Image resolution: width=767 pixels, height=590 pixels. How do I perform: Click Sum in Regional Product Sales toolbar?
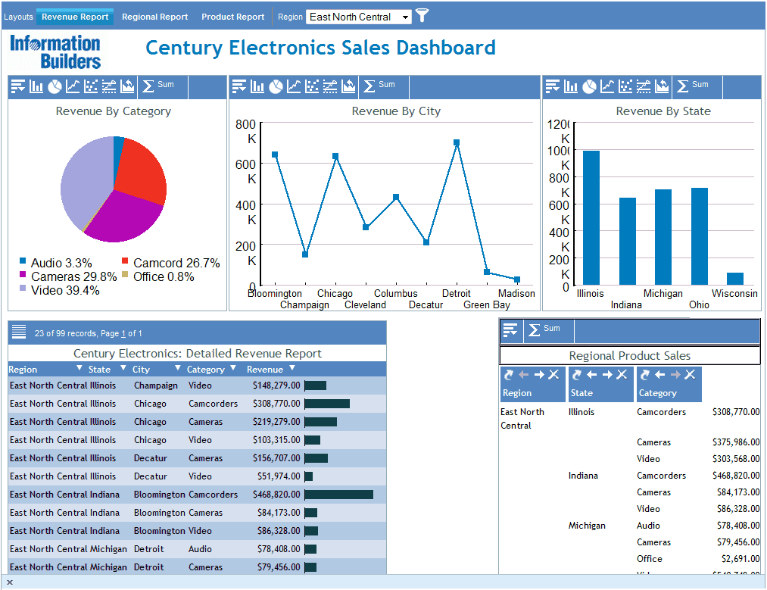pos(544,329)
